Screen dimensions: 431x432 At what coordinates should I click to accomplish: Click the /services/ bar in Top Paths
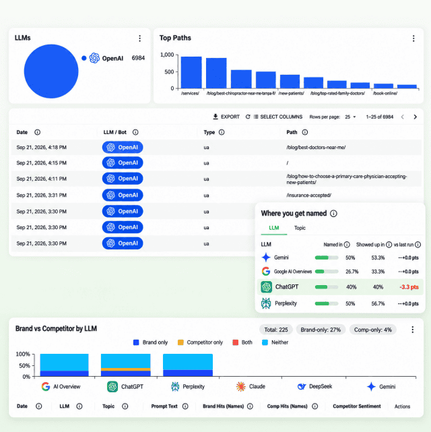pos(191,73)
